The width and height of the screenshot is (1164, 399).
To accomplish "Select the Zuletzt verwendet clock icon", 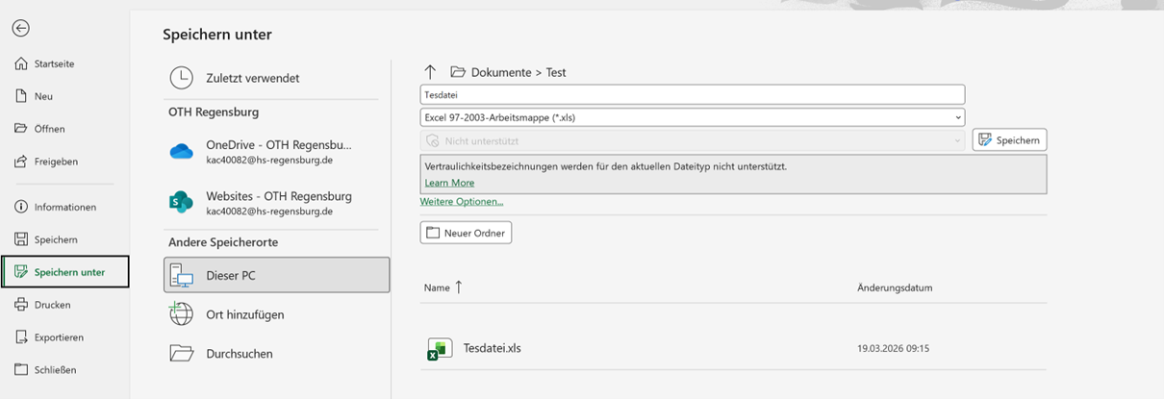I will click(182, 78).
